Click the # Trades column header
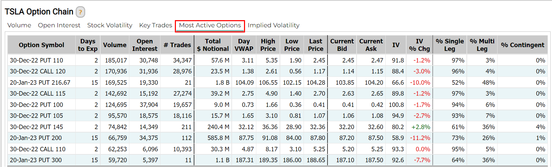The width and height of the screenshot is (552, 167). (x=177, y=45)
